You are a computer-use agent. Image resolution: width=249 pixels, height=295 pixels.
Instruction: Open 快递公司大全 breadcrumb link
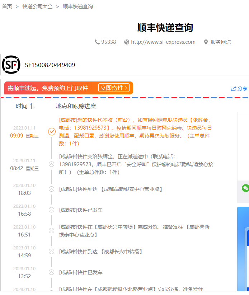[37, 6]
